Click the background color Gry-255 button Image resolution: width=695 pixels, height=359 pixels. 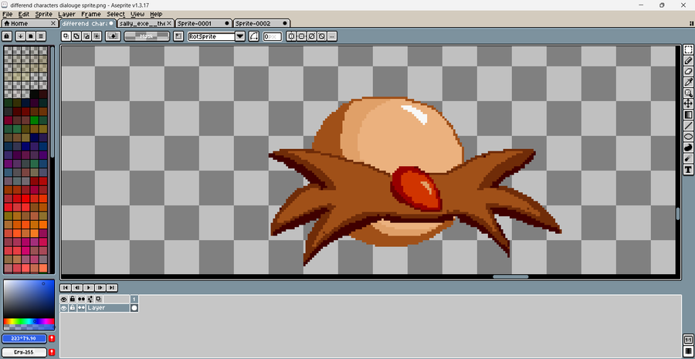pos(25,352)
